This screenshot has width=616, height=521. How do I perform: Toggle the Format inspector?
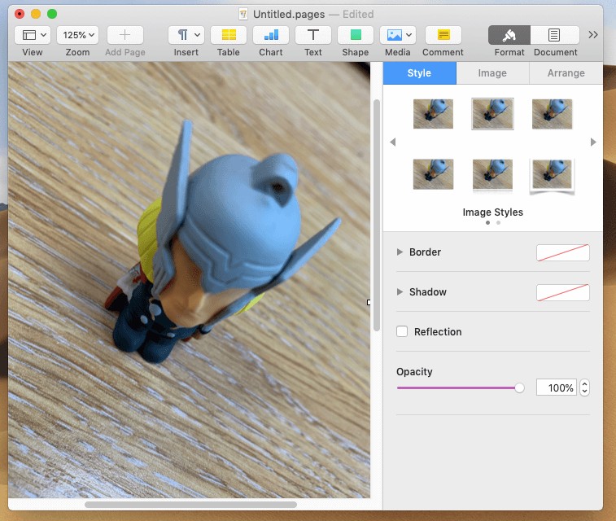509,35
